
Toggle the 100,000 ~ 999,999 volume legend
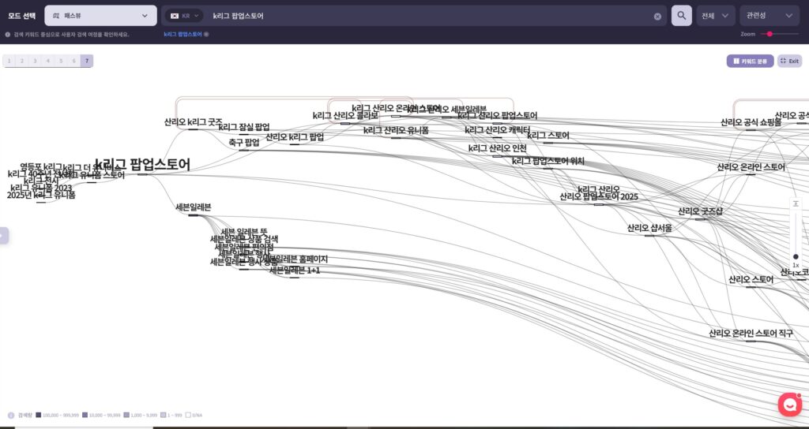[x=38, y=415]
